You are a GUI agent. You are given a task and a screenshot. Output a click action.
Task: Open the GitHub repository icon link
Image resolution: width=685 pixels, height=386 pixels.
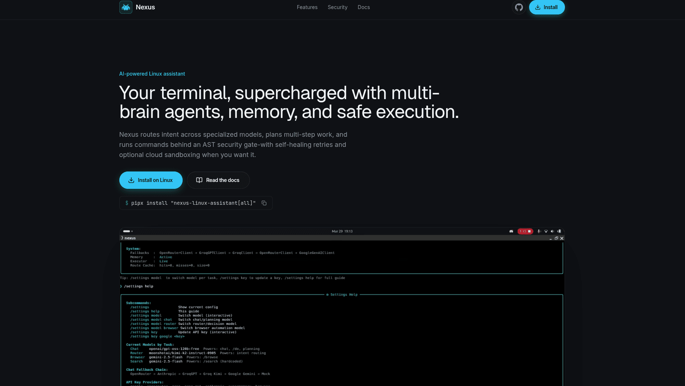pyautogui.click(x=519, y=7)
